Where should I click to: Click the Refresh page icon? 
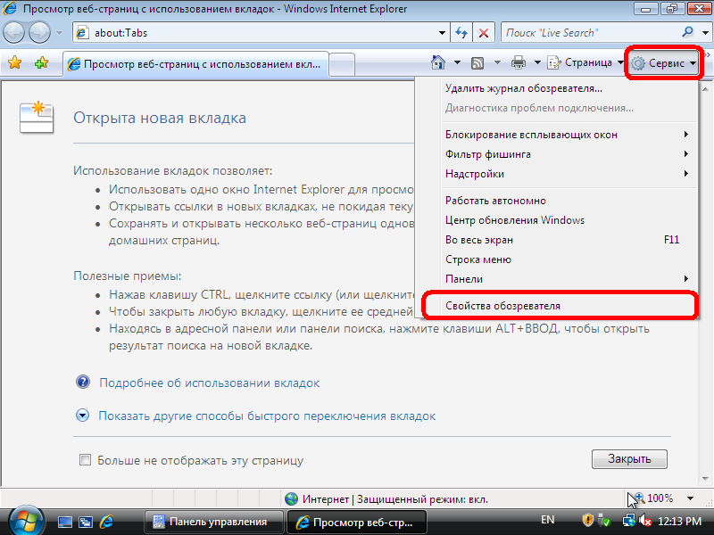(x=461, y=33)
